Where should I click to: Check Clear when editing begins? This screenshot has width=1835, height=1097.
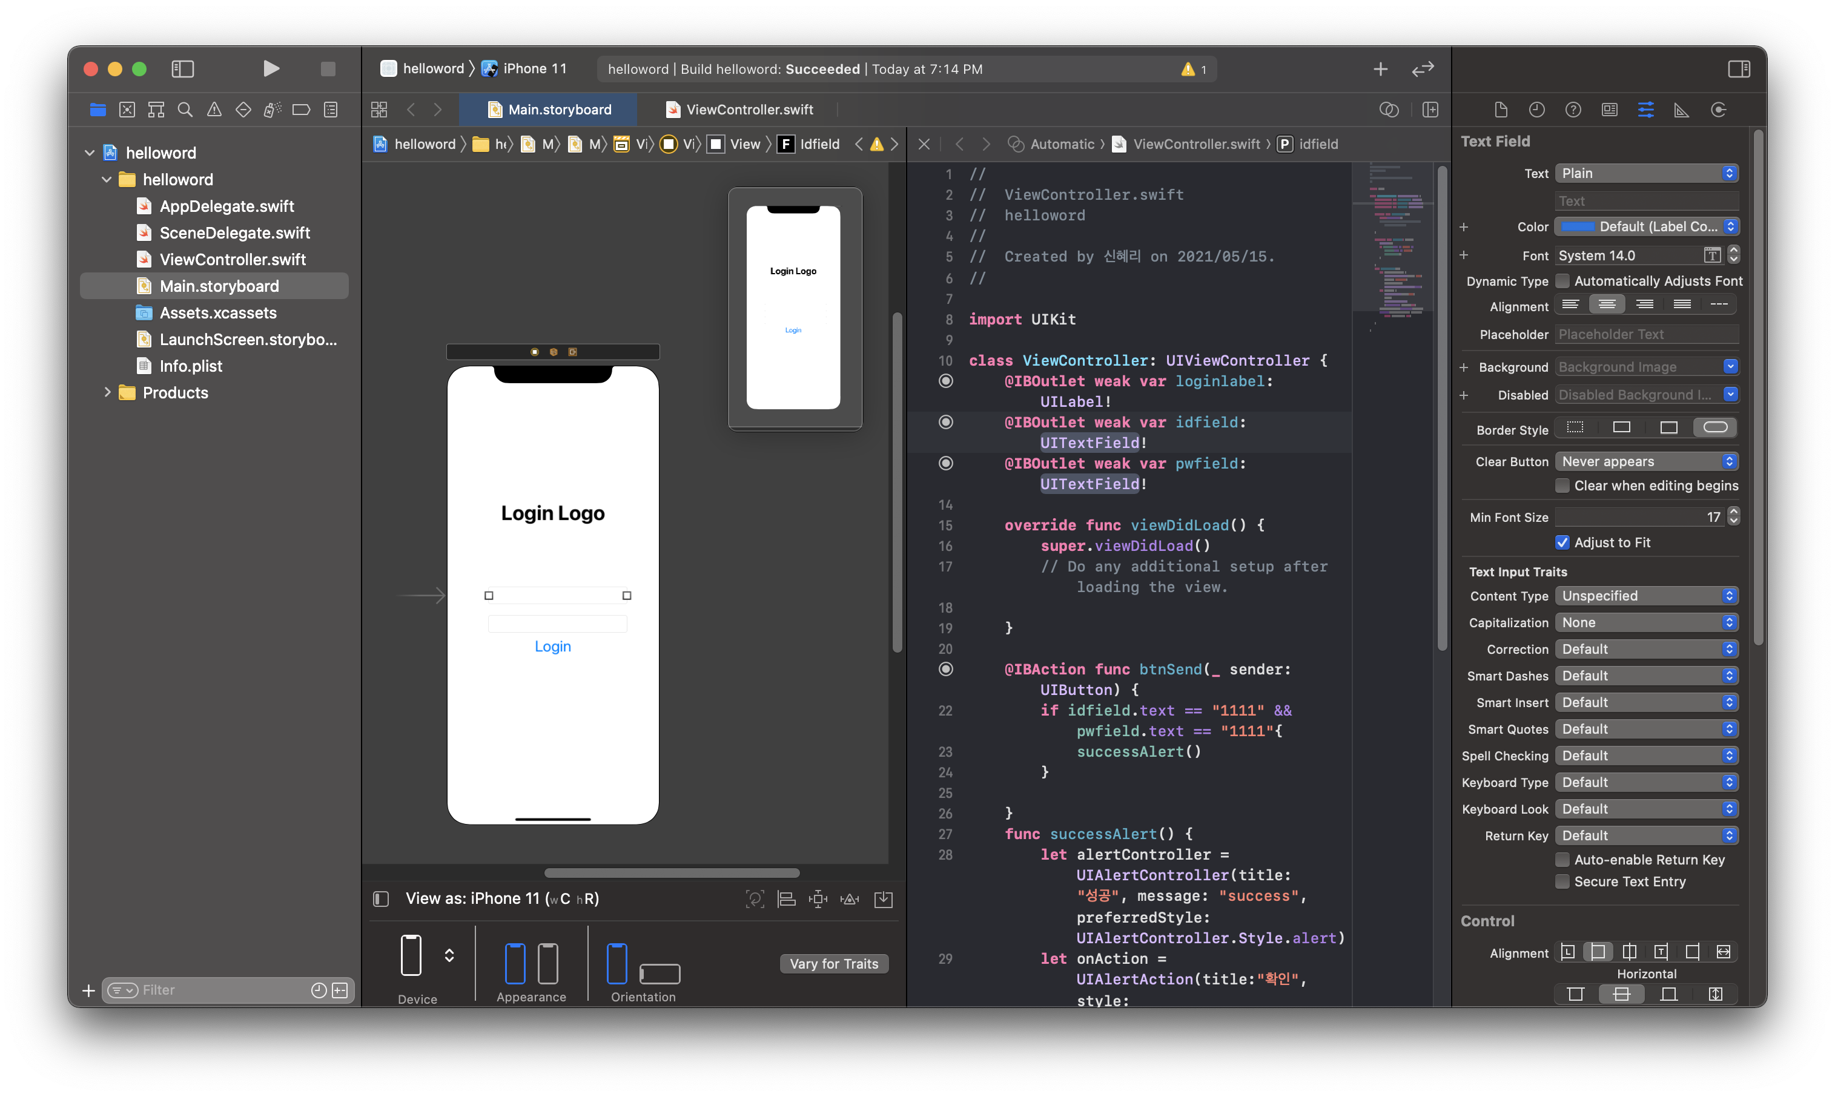[x=1562, y=486]
